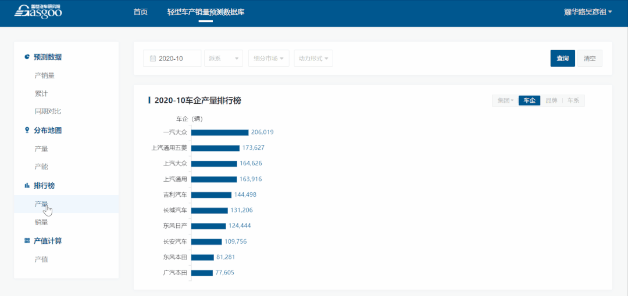
Task: Click the value 164,626
Action: point(251,163)
